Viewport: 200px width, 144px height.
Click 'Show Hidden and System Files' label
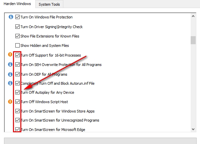pos(45,46)
